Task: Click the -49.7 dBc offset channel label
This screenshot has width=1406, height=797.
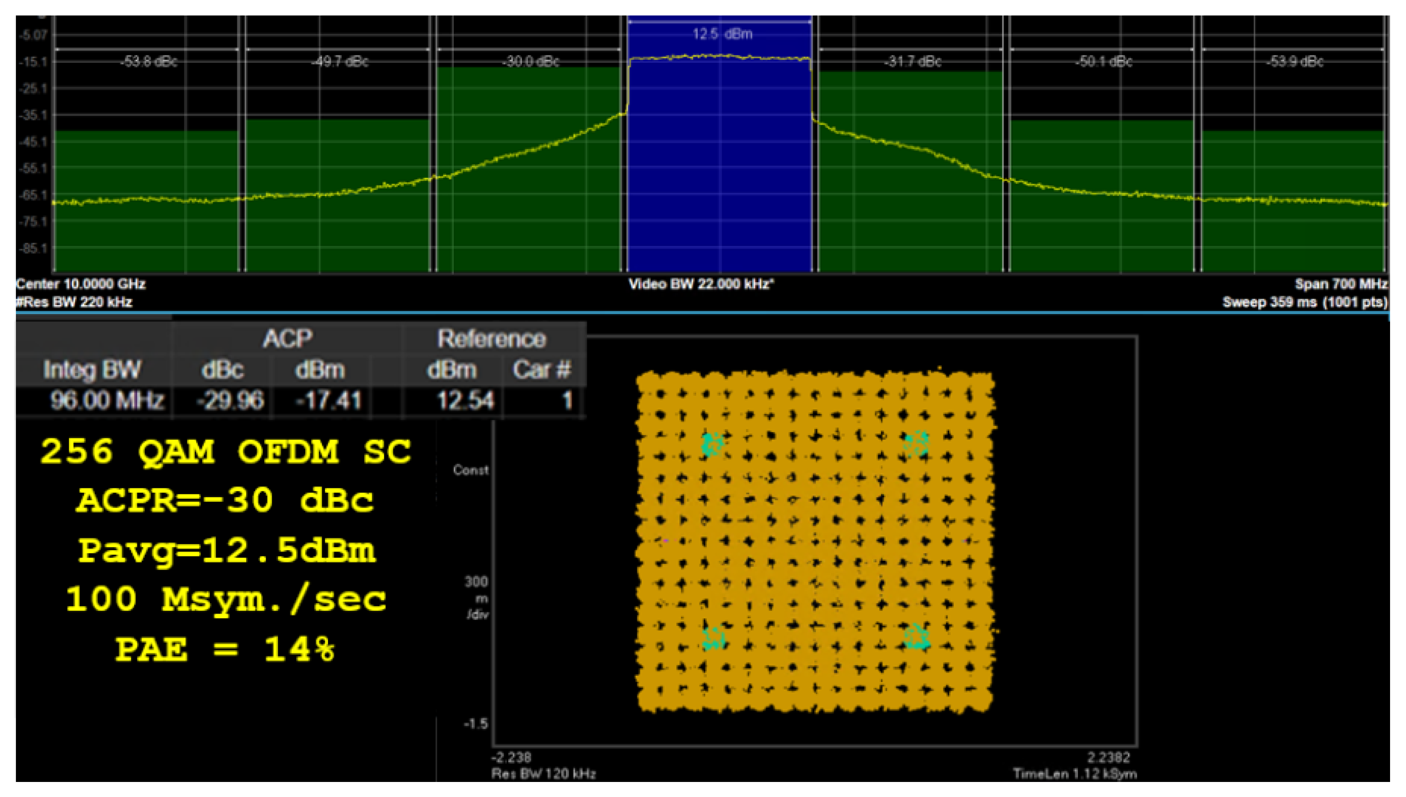Action: (x=340, y=61)
